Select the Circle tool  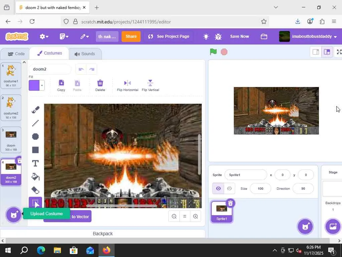pos(35,137)
